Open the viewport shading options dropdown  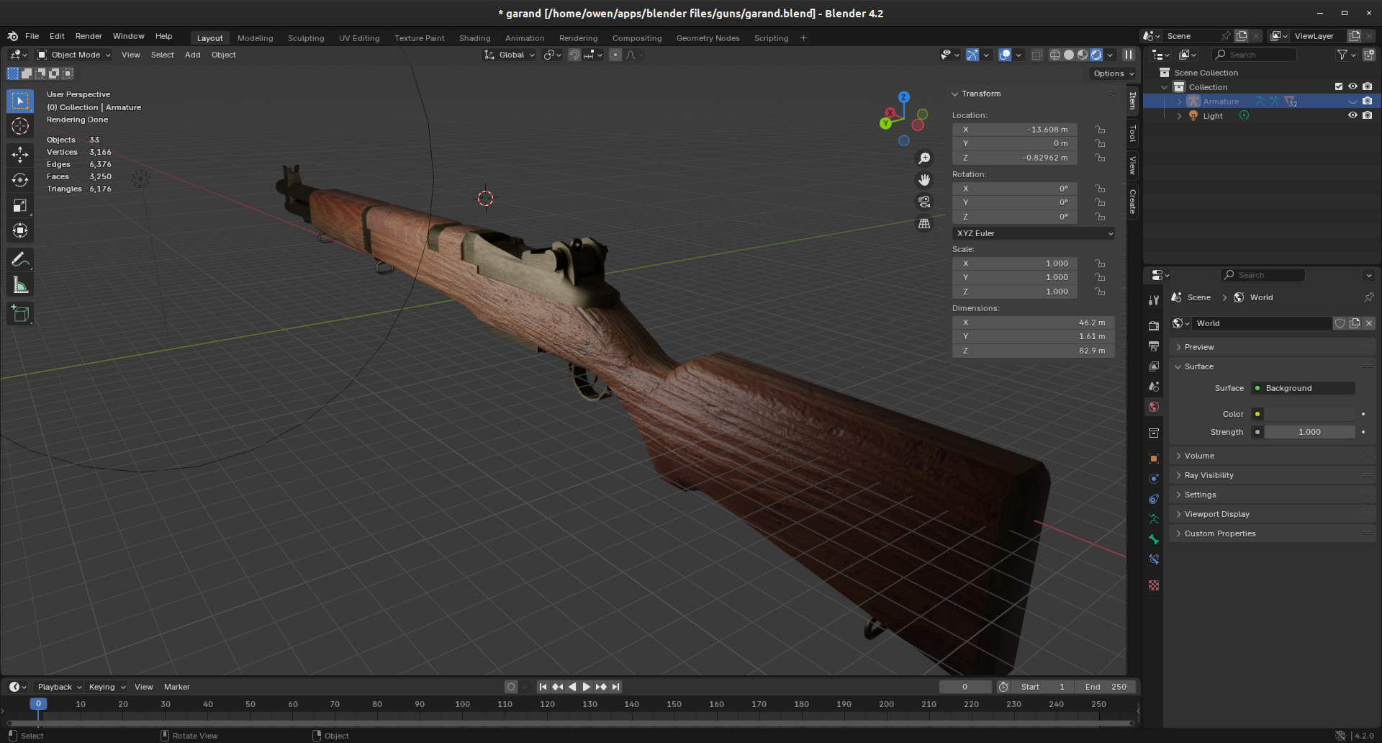pos(1111,55)
